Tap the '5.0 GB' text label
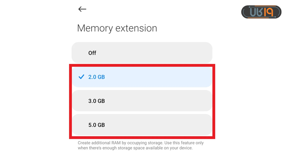The image size is (284, 157). pyautogui.click(x=97, y=125)
